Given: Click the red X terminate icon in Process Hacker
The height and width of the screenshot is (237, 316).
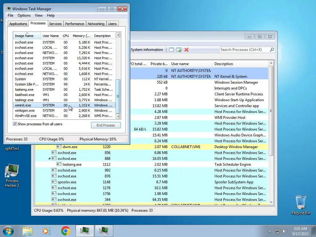Looking at the screenshot, I should [186, 50].
